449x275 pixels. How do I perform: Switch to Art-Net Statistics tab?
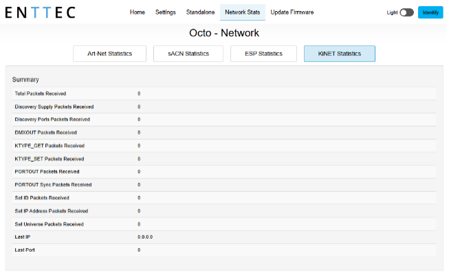110,53
